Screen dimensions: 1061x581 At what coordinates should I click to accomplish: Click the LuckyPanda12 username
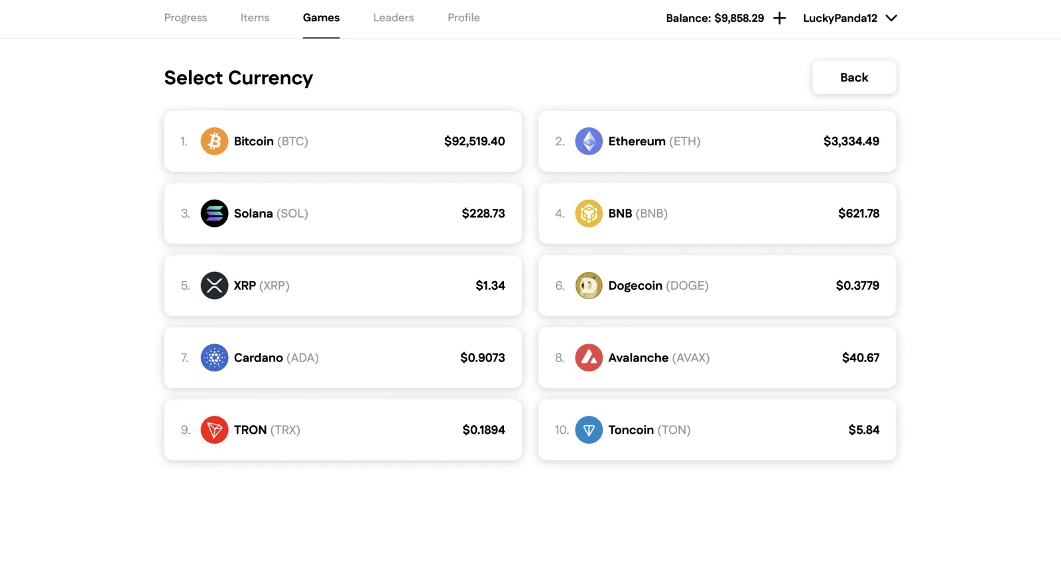pos(840,18)
